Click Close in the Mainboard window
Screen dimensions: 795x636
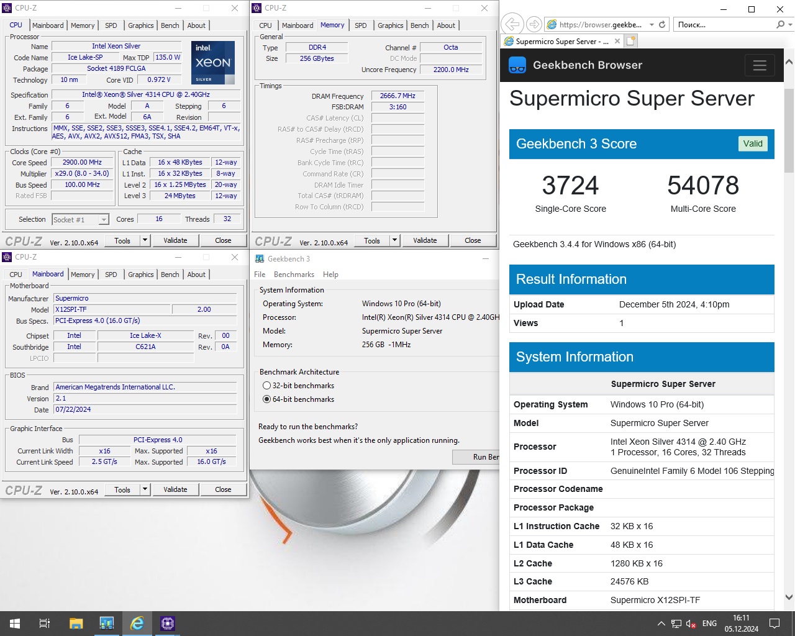[223, 489]
